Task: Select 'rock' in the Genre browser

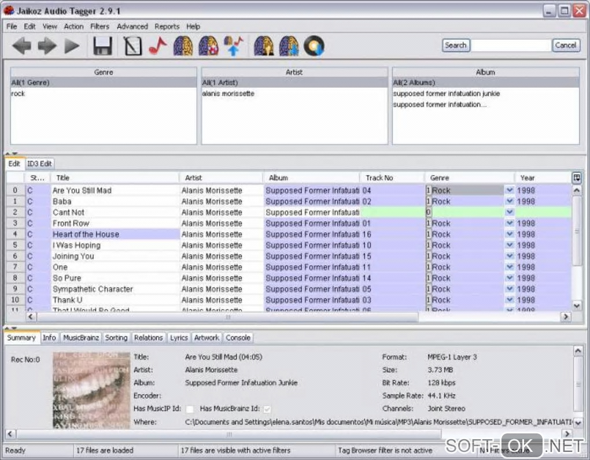Action: pyautogui.click(x=104, y=94)
